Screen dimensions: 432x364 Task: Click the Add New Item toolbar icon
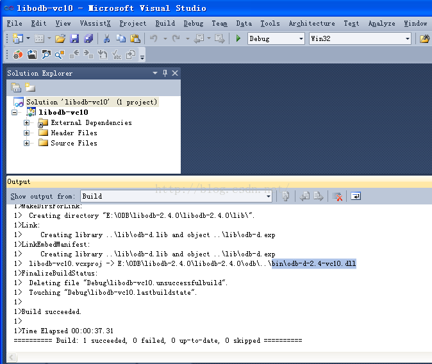(39, 38)
